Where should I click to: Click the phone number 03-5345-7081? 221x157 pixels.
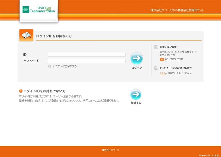tap(174, 59)
